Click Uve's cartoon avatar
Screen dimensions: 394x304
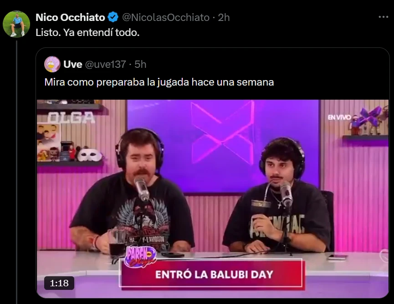[x=52, y=64]
